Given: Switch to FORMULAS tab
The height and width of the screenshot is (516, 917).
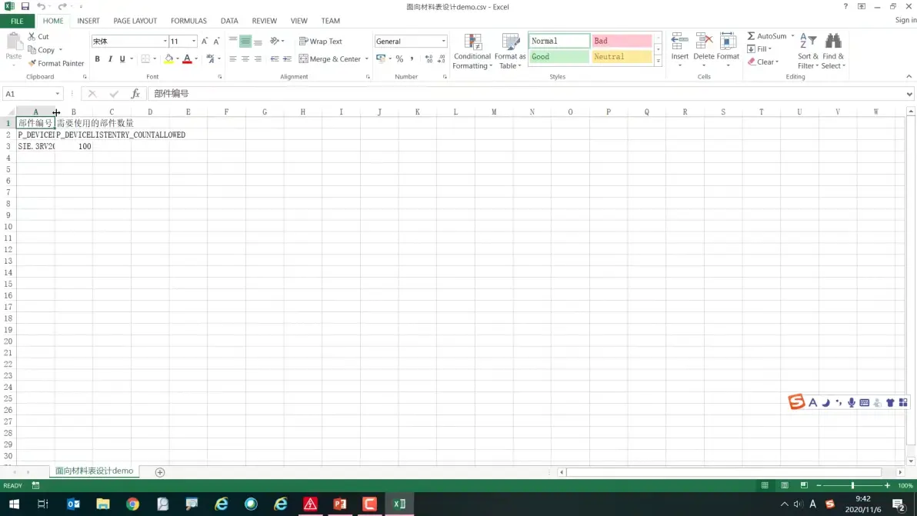Looking at the screenshot, I should pos(188,21).
